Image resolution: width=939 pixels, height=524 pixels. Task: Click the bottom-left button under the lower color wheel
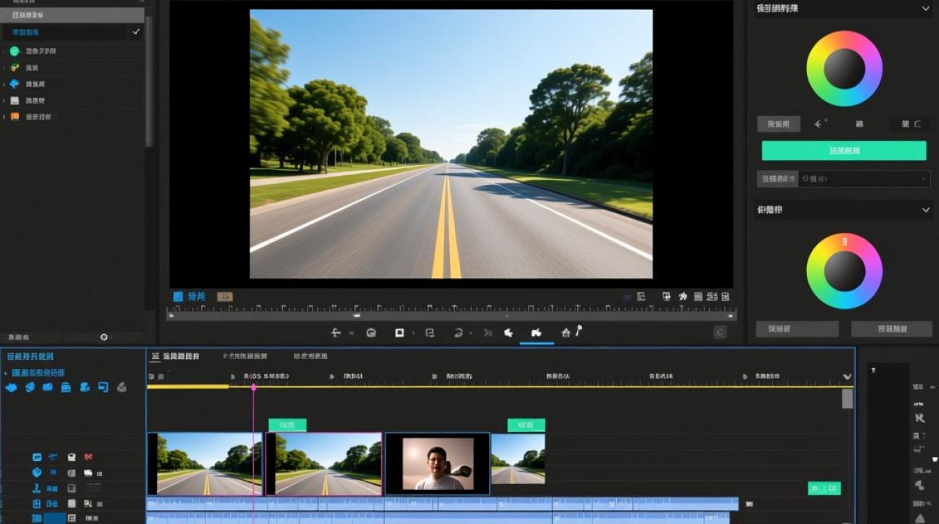797,329
